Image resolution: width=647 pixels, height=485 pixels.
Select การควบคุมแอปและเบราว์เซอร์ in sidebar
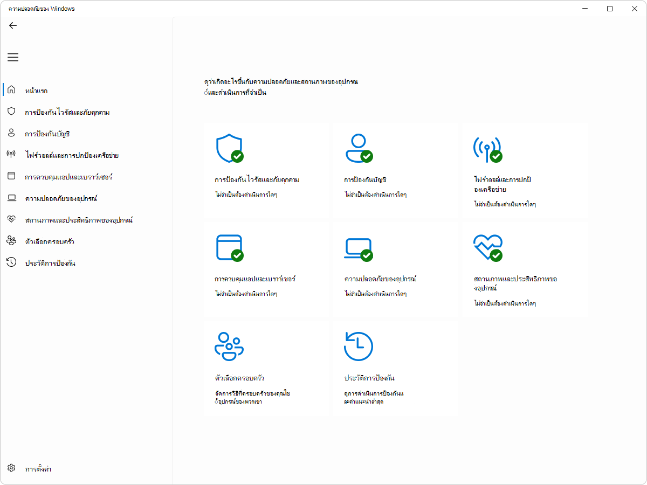coord(68,177)
